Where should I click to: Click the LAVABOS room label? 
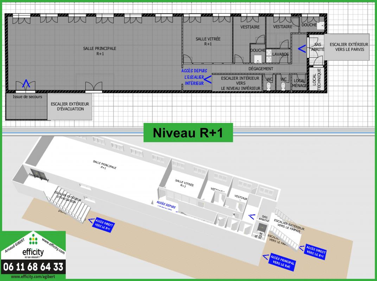point(280,54)
